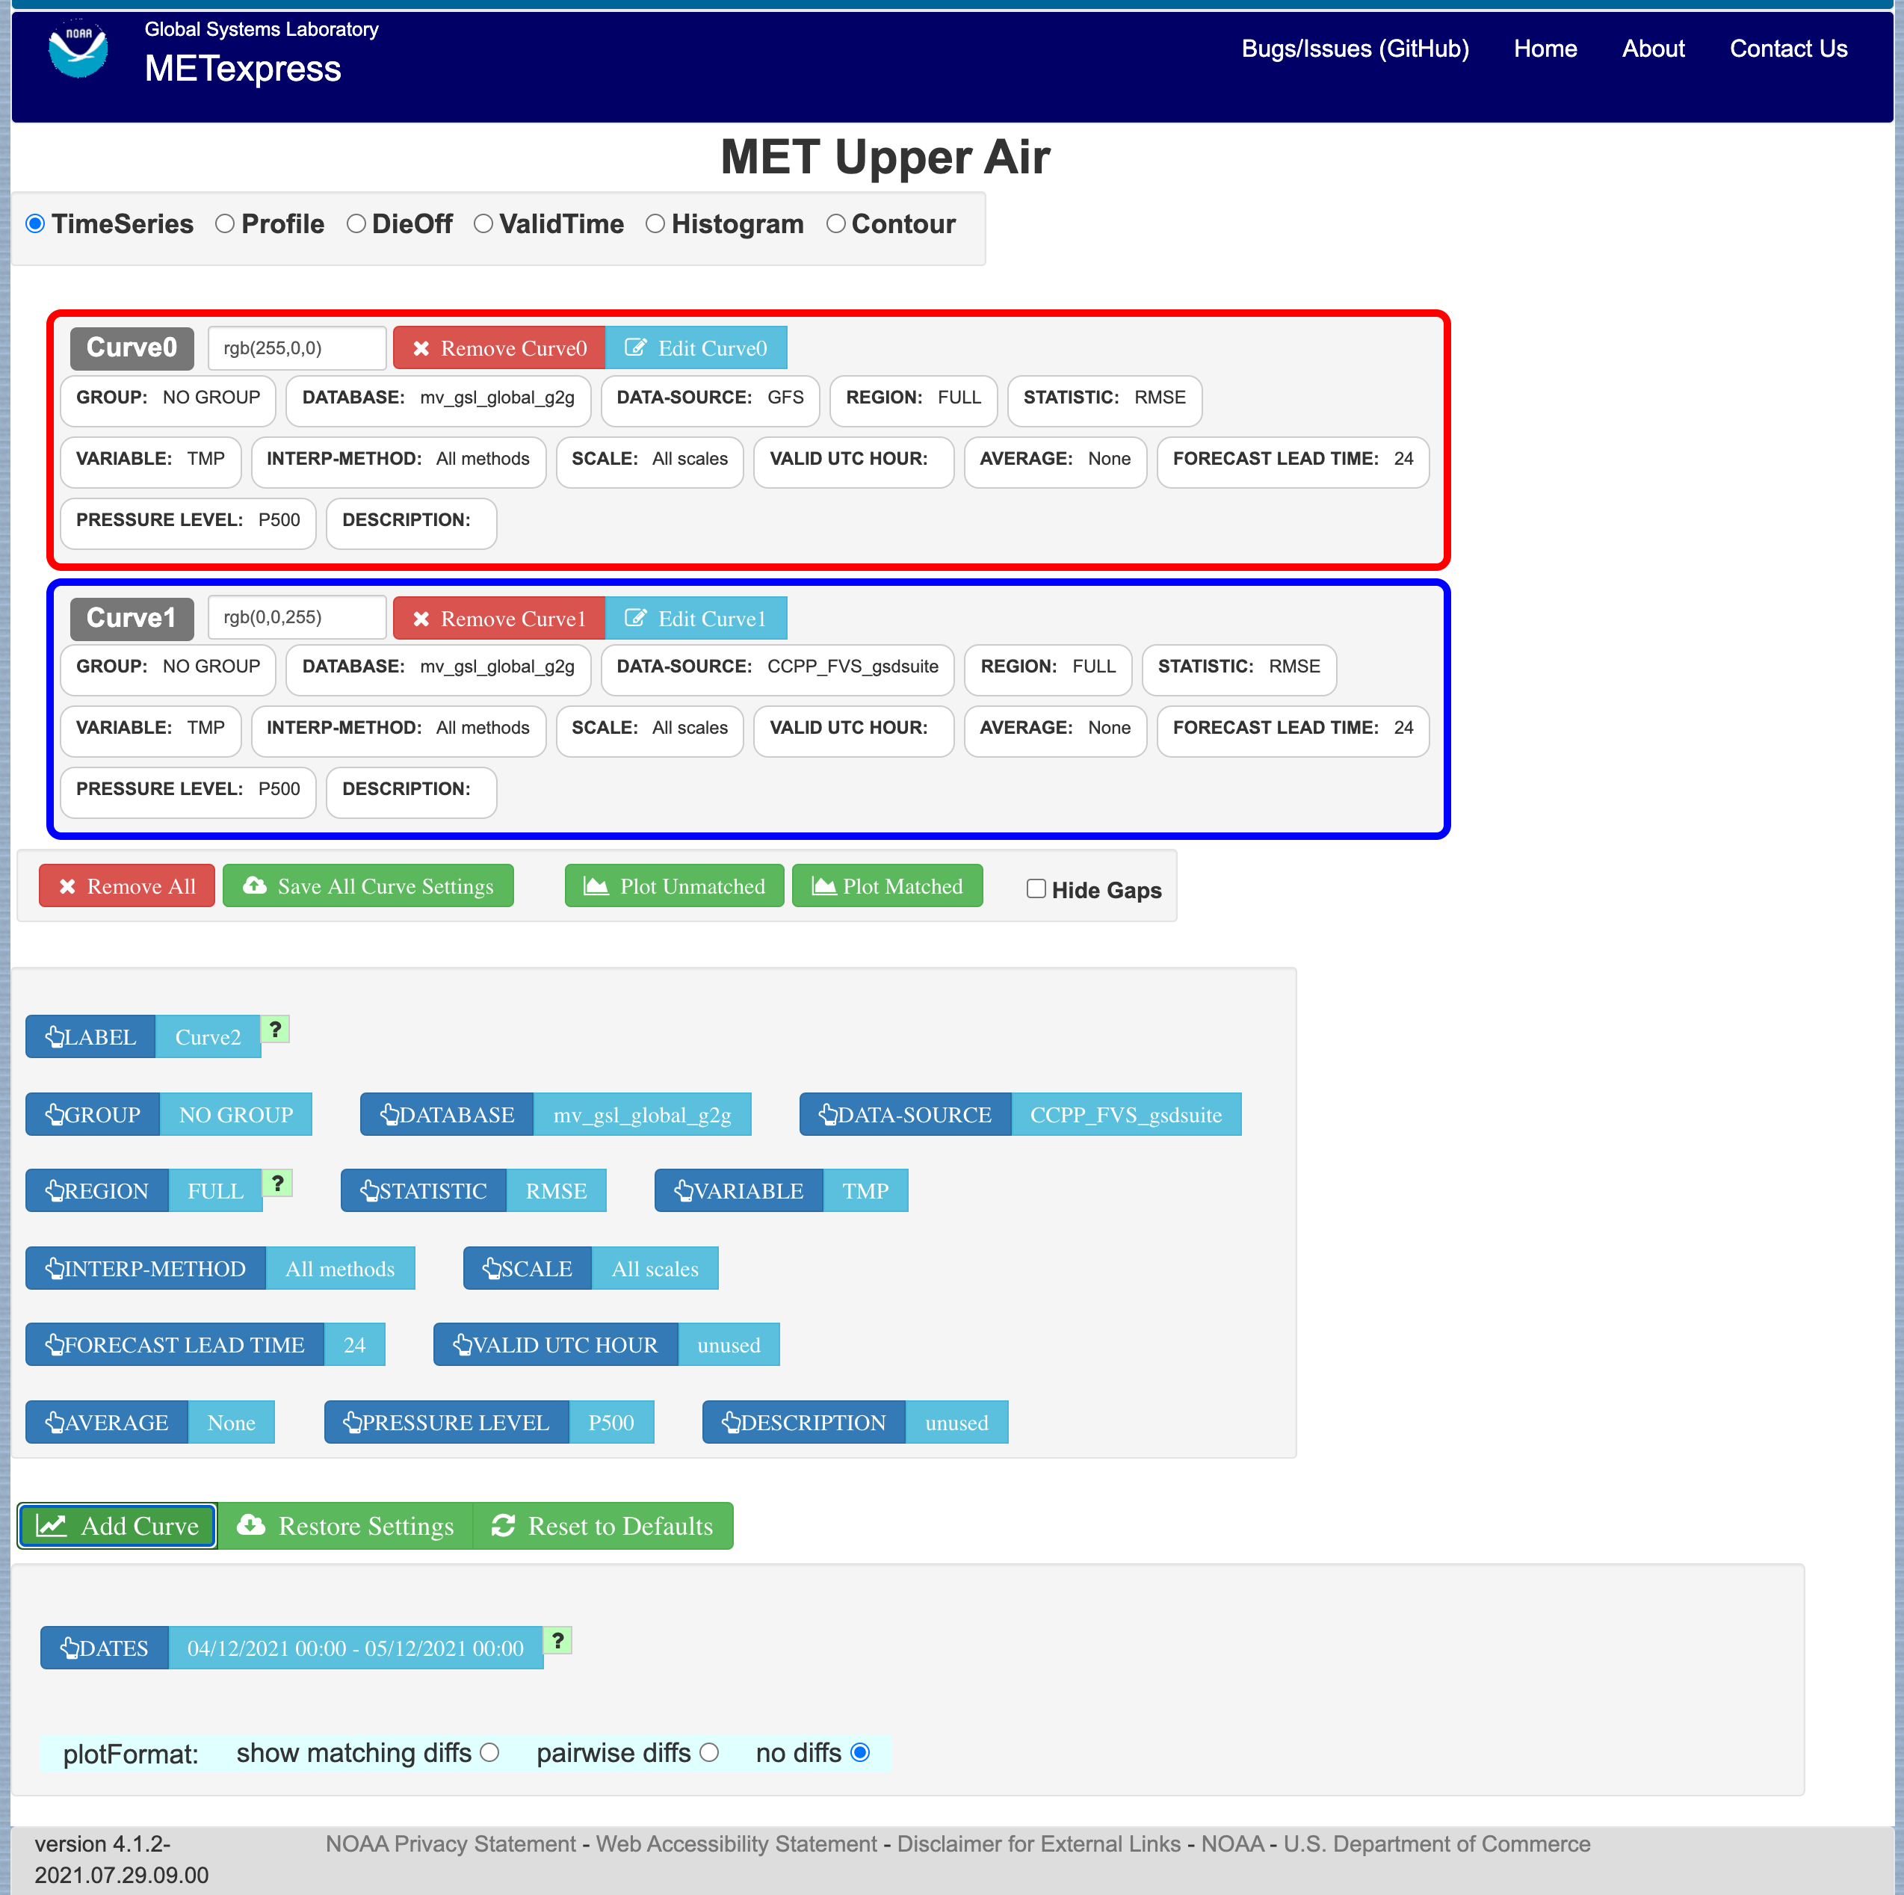Open the PRESSURE LEVEL selector
Viewport: 1904px width, 1895px height.
click(489, 1423)
